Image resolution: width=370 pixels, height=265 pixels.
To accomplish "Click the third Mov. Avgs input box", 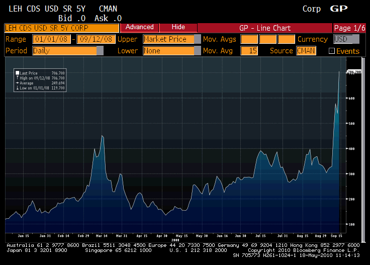I will point(286,39).
